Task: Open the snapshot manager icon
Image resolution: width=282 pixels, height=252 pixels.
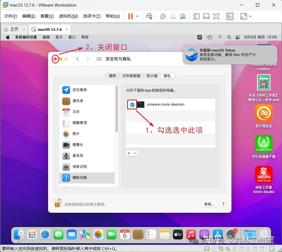Action: click(x=183, y=16)
